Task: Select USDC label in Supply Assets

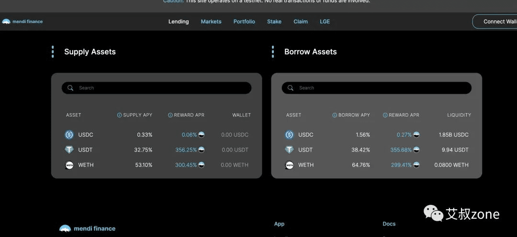Action: tap(86, 135)
